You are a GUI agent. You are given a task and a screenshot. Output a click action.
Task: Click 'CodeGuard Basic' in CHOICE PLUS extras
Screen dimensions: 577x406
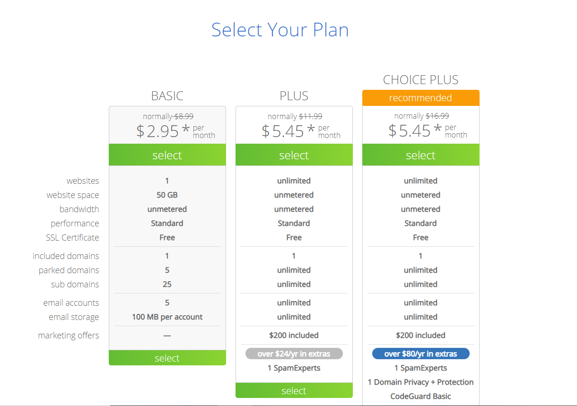pyautogui.click(x=421, y=396)
